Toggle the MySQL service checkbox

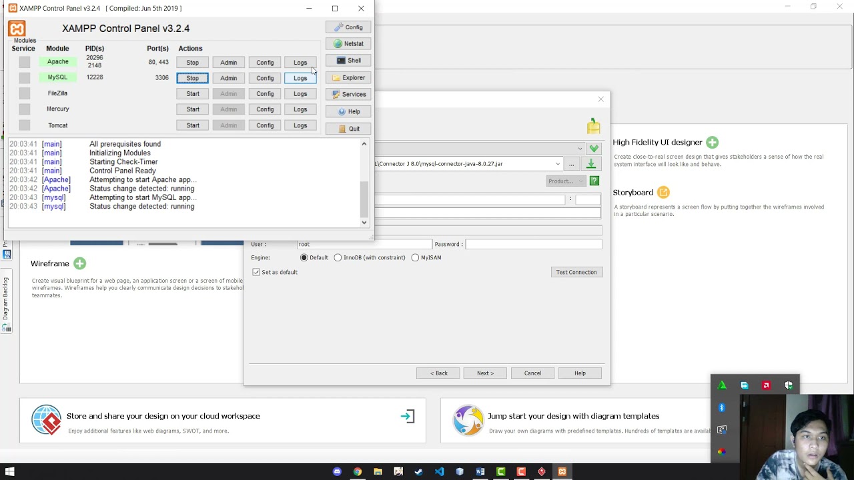(24, 77)
